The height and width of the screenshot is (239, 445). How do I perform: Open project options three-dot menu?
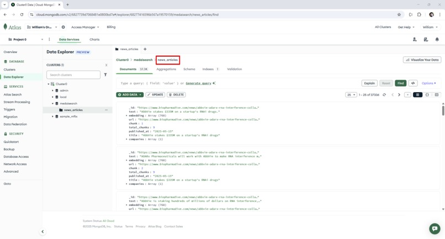point(49,39)
